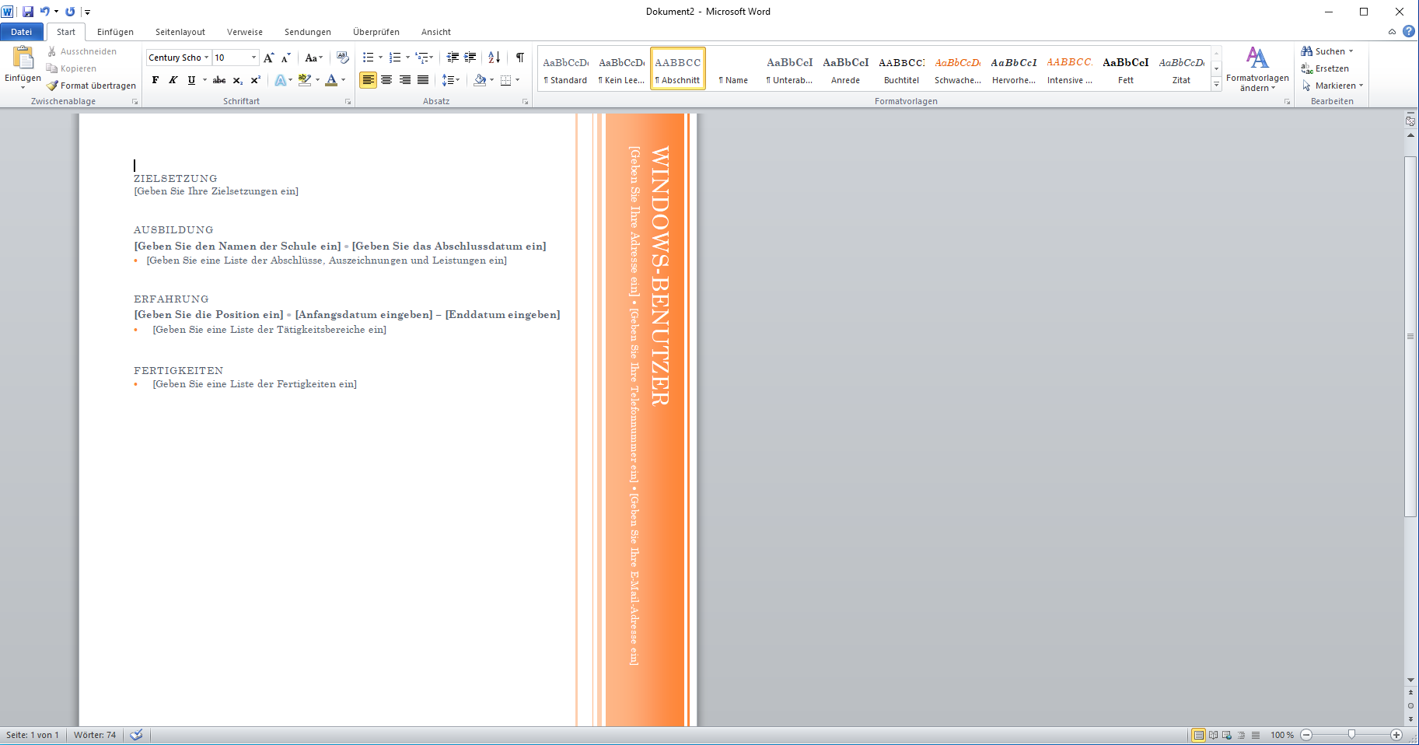
Task: Click the sort A-Z icon
Action: [x=494, y=58]
